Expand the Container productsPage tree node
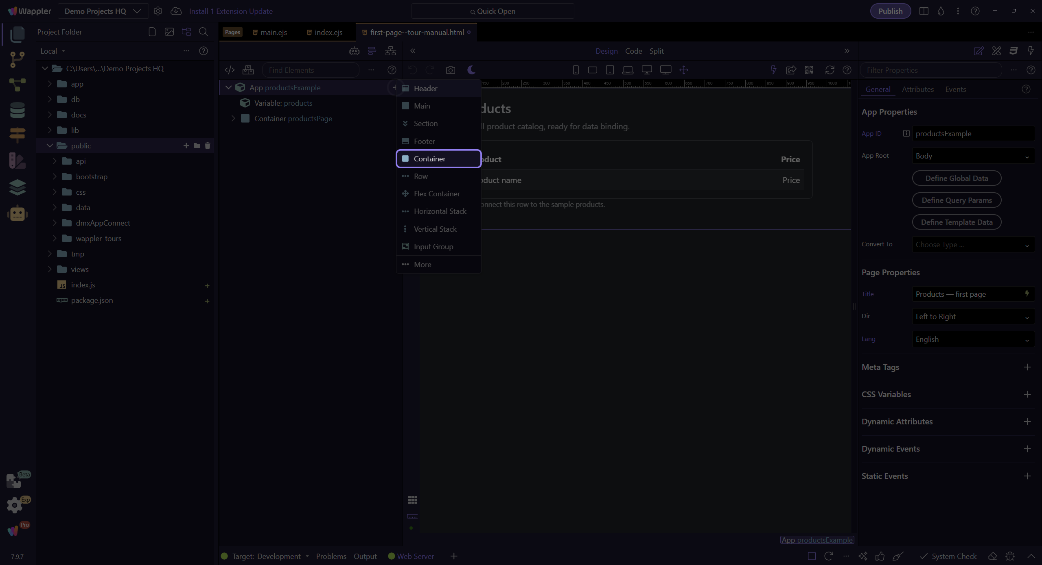 pos(233,118)
